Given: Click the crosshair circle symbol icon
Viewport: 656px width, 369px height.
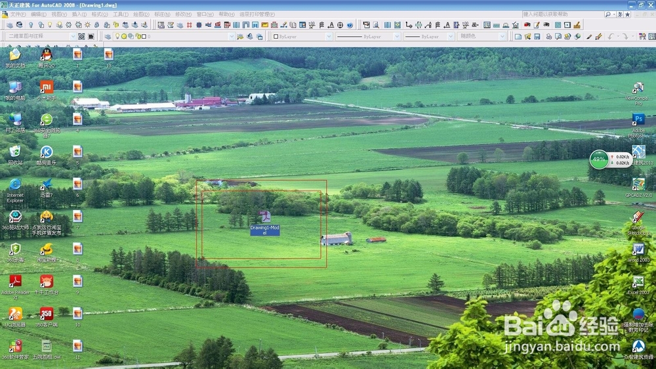Looking at the screenshot, I should [340, 25].
